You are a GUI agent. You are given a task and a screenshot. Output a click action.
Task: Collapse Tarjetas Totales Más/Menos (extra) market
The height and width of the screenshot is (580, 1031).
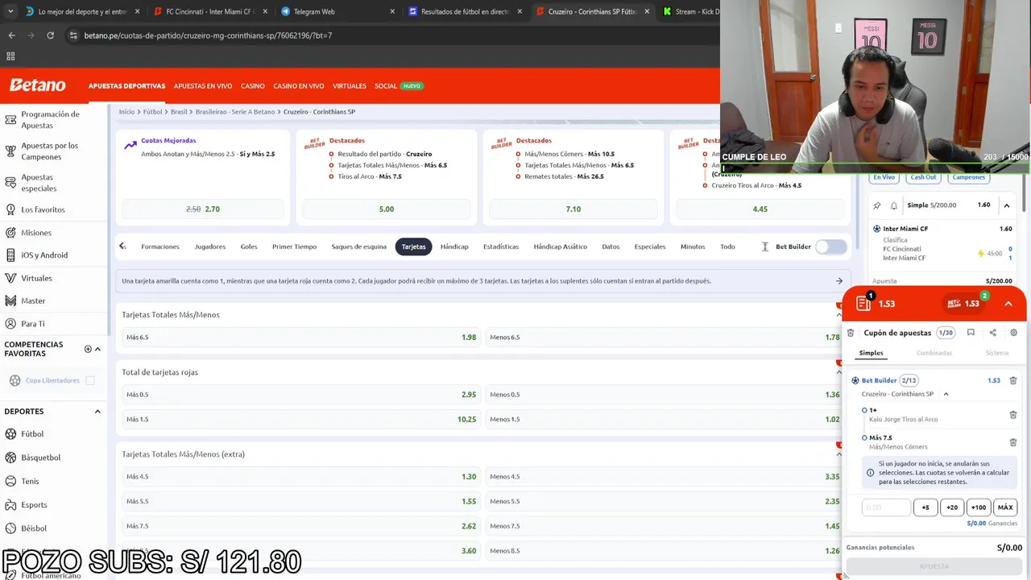(838, 454)
